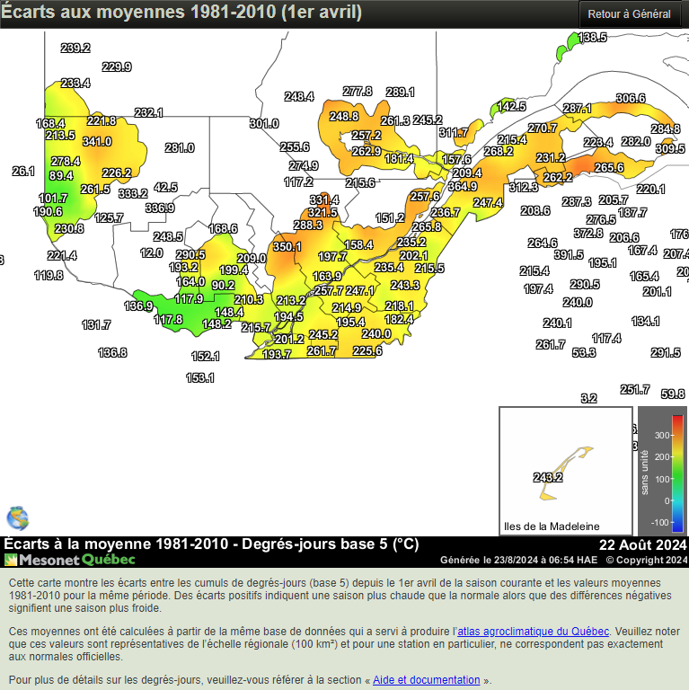689x690 pixels.
Task: Click the Mesonet Québec logo
Action: click(x=70, y=560)
